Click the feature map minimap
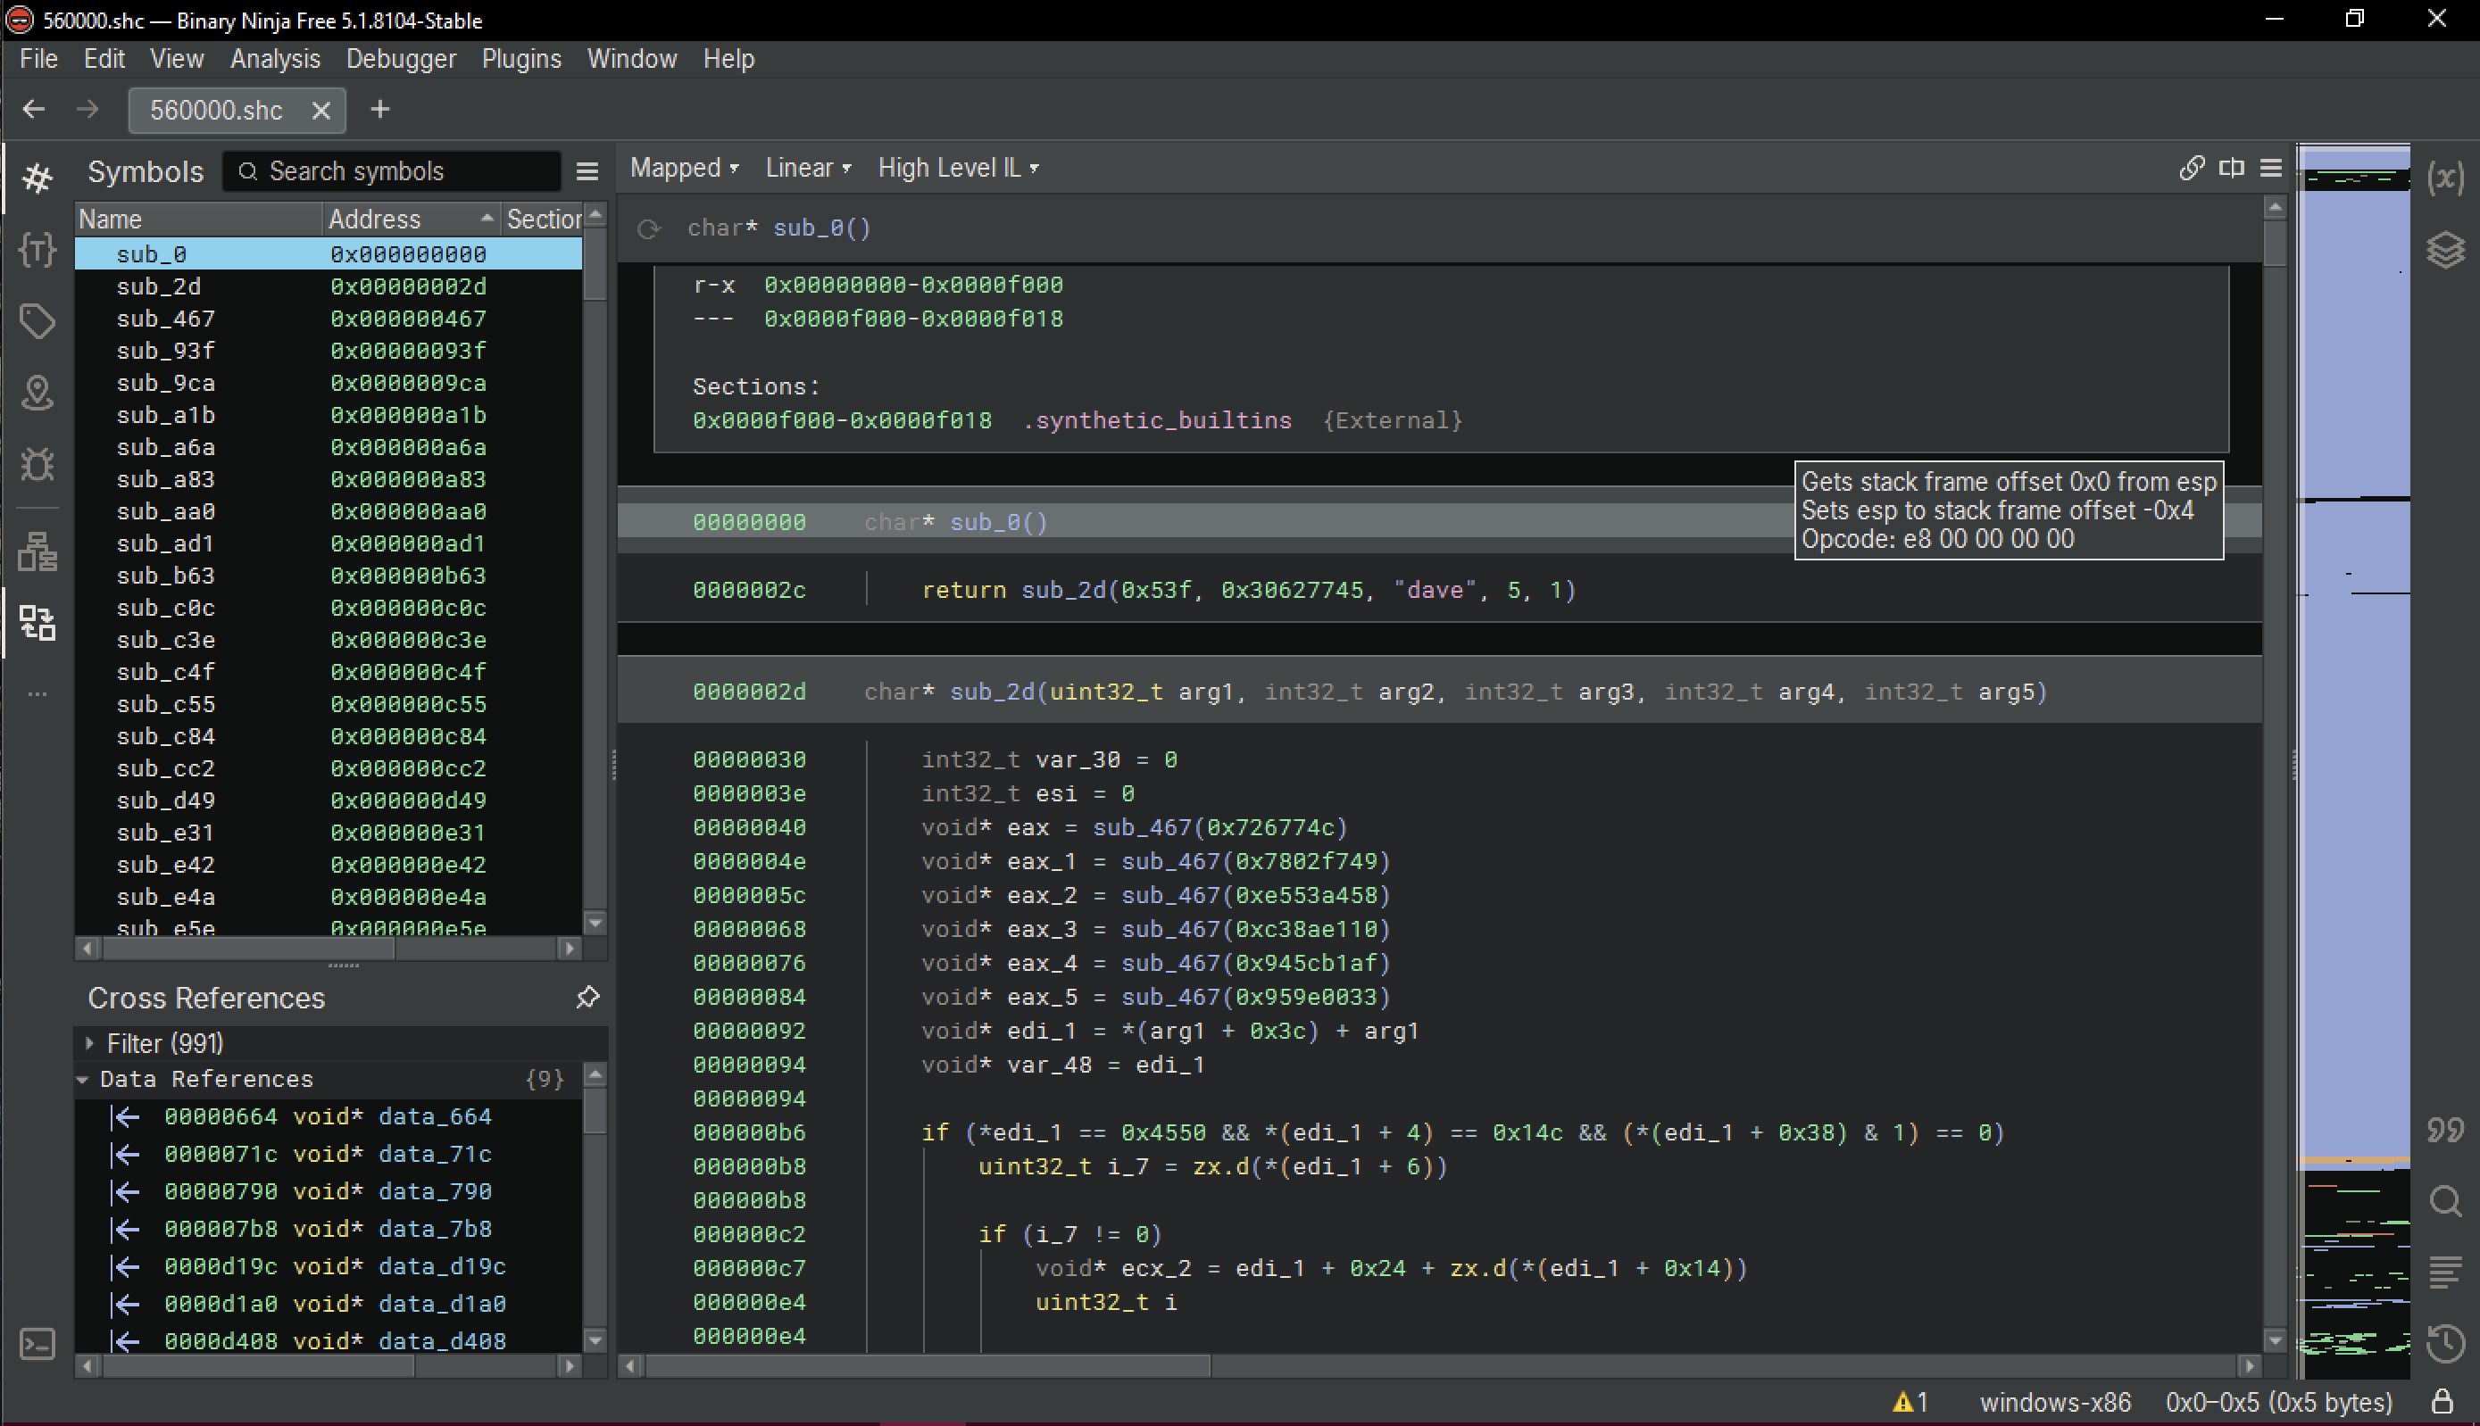This screenshot has height=1426, width=2480. coord(2355,764)
